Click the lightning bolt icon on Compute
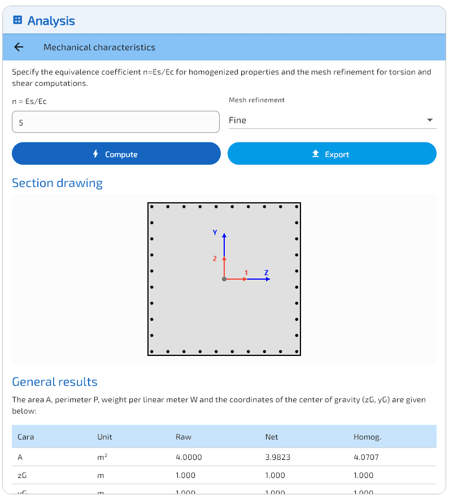The height and width of the screenshot is (500, 449). 96,154
